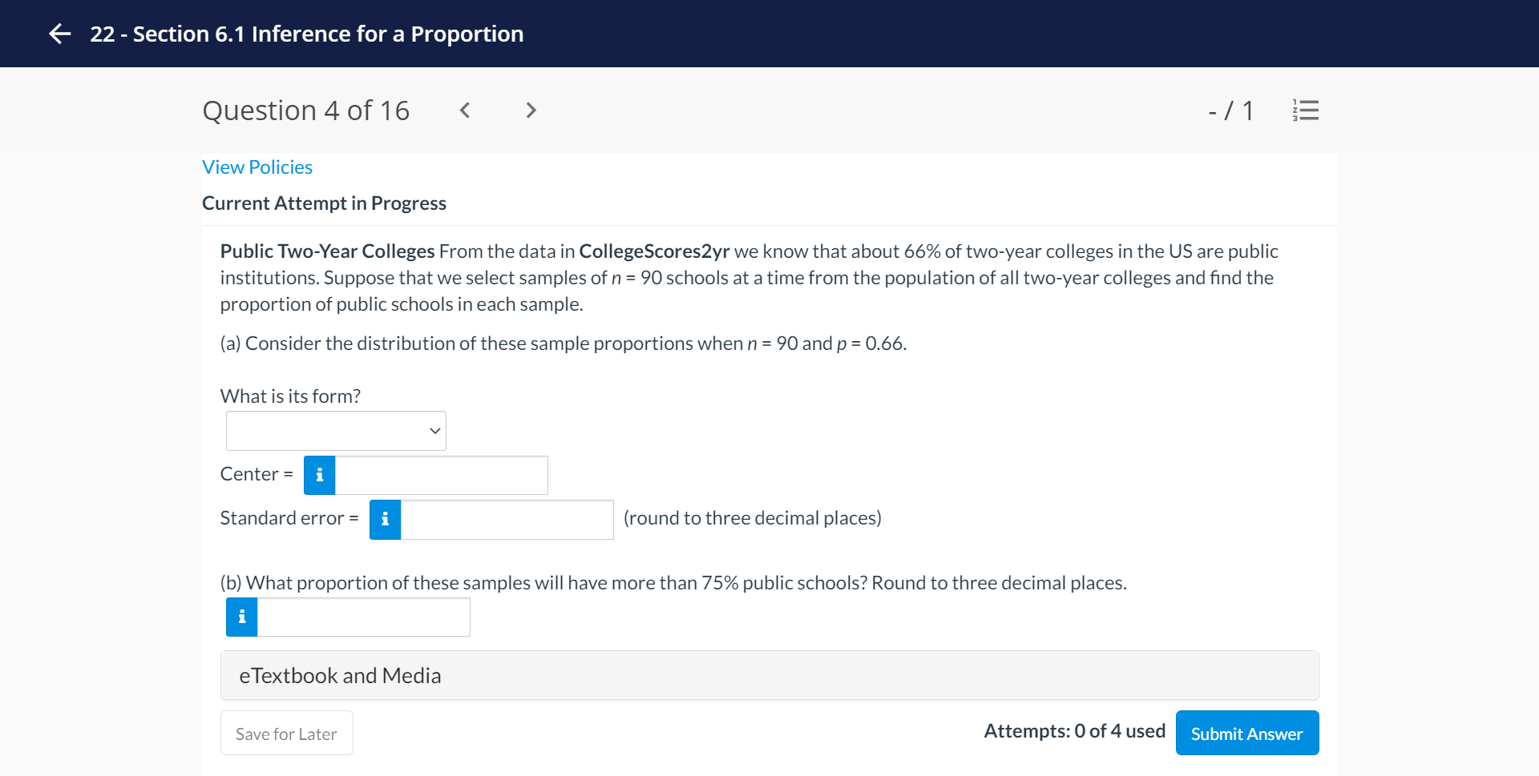Image resolution: width=1539 pixels, height=776 pixels.
Task: Collapse the form selection combo box
Action: [x=434, y=430]
